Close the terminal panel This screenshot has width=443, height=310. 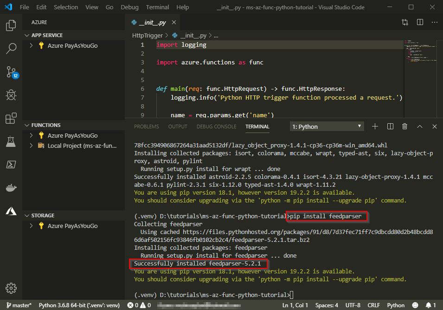click(435, 127)
